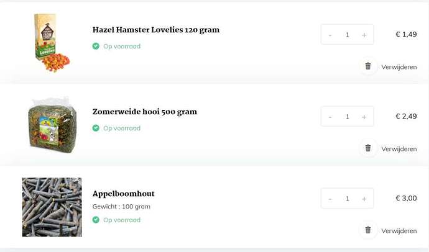Screen dimensions: 429x252
Task: Select Hazel Hamster Lovelies product image
Action: pos(52,43)
